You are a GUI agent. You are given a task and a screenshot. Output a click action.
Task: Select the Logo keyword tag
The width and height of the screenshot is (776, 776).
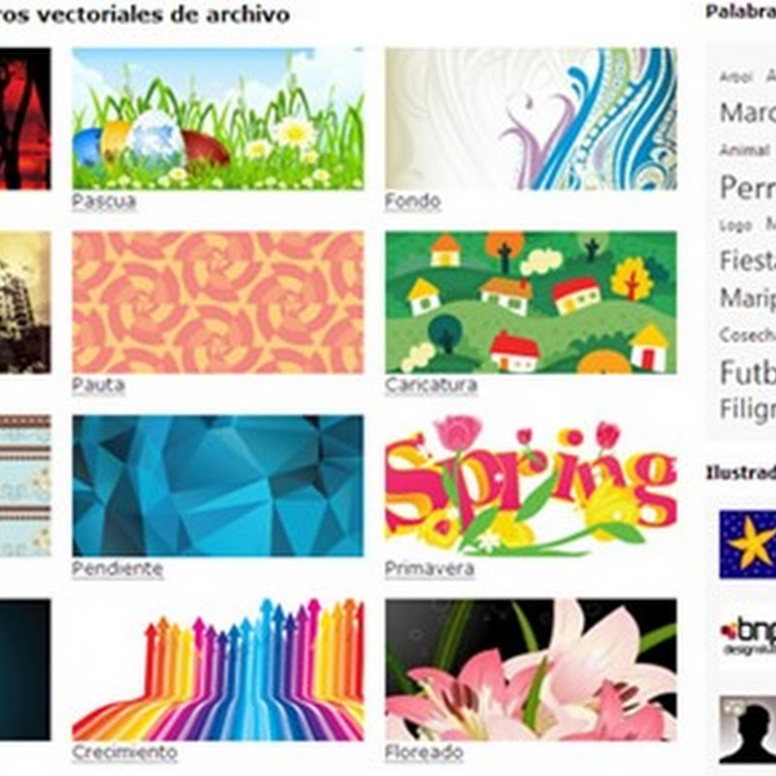735,226
